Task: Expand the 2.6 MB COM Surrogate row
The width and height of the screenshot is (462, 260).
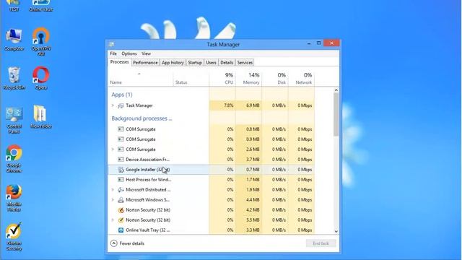Action: [113, 149]
